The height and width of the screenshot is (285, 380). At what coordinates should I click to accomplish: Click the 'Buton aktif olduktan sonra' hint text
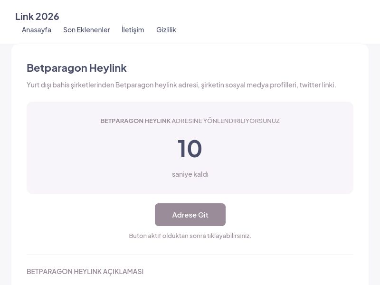(x=190, y=236)
